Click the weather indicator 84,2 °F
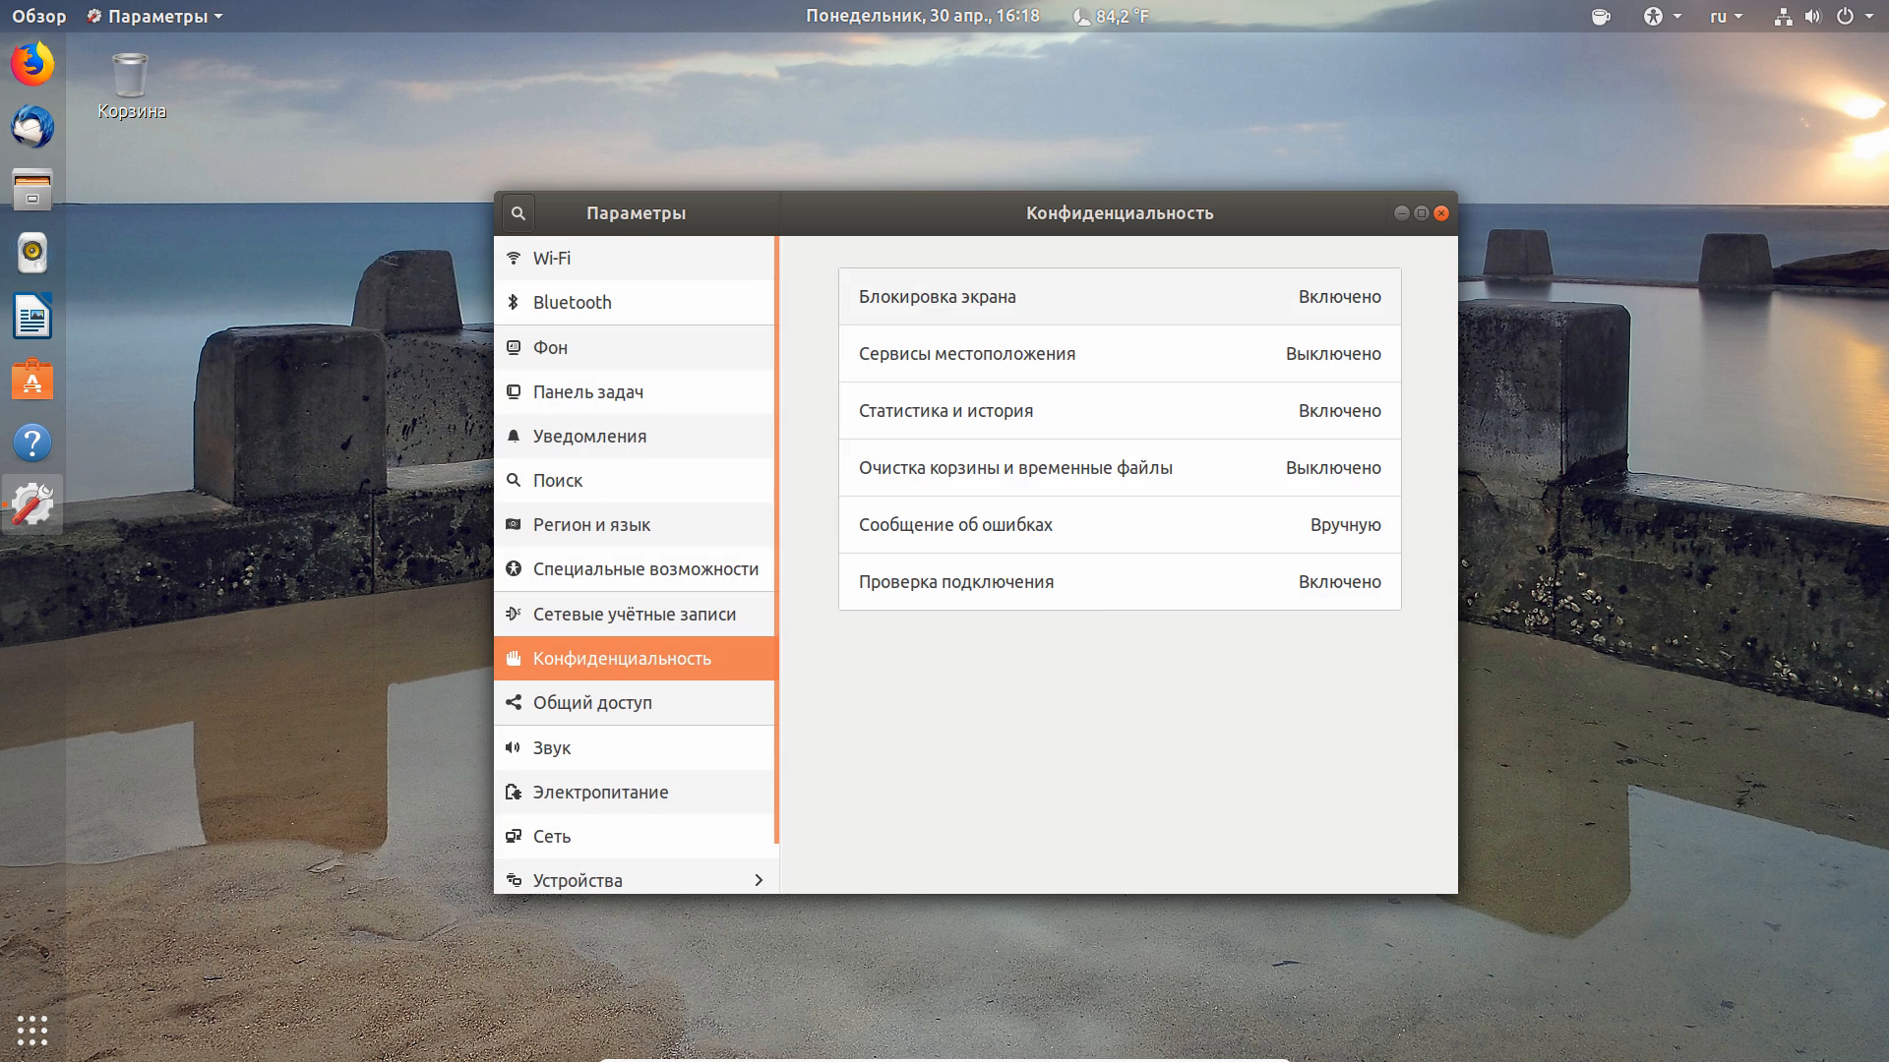Viewport: 1889px width, 1062px height. click(1111, 17)
